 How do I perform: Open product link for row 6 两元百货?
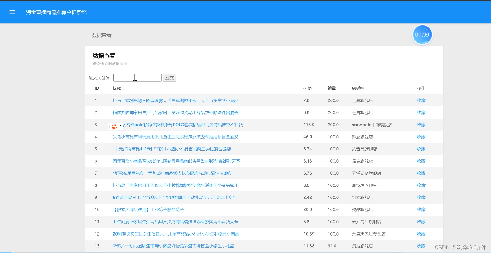pos(176,161)
